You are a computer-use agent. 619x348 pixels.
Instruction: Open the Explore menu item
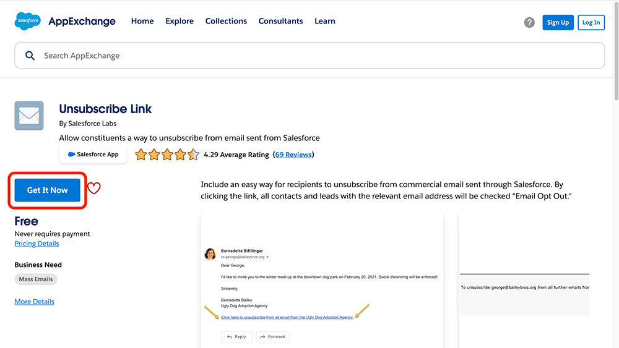click(180, 21)
